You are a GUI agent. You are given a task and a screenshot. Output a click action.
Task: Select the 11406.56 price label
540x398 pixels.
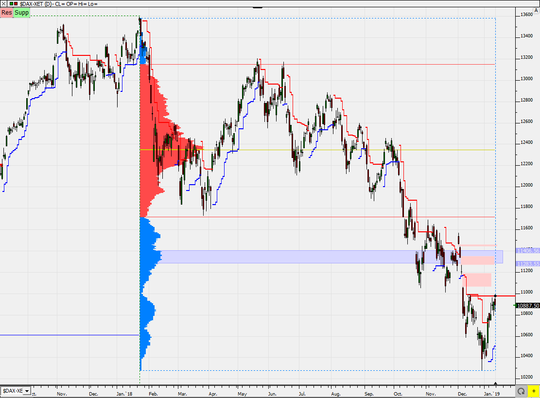coord(528,251)
